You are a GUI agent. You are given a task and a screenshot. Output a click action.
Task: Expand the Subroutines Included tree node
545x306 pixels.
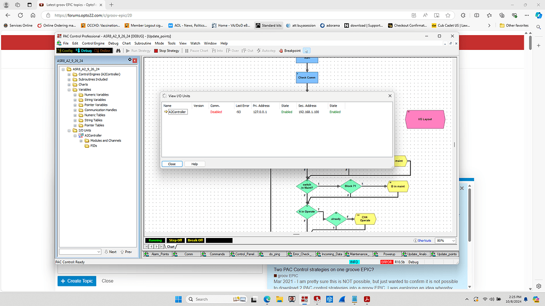pyautogui.click(x=69, y=80)
